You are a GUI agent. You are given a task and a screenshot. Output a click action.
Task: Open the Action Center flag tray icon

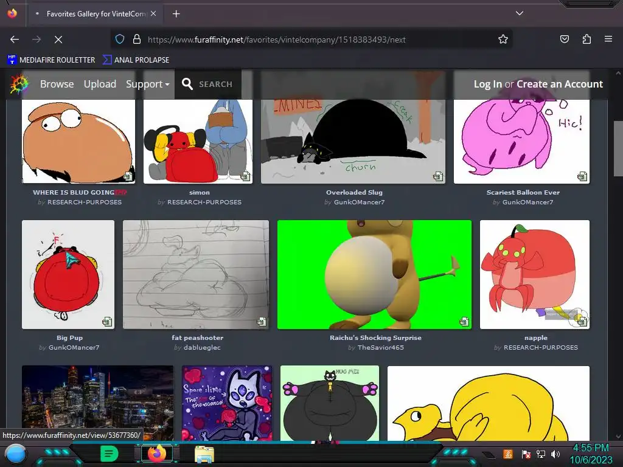(526, 454)
